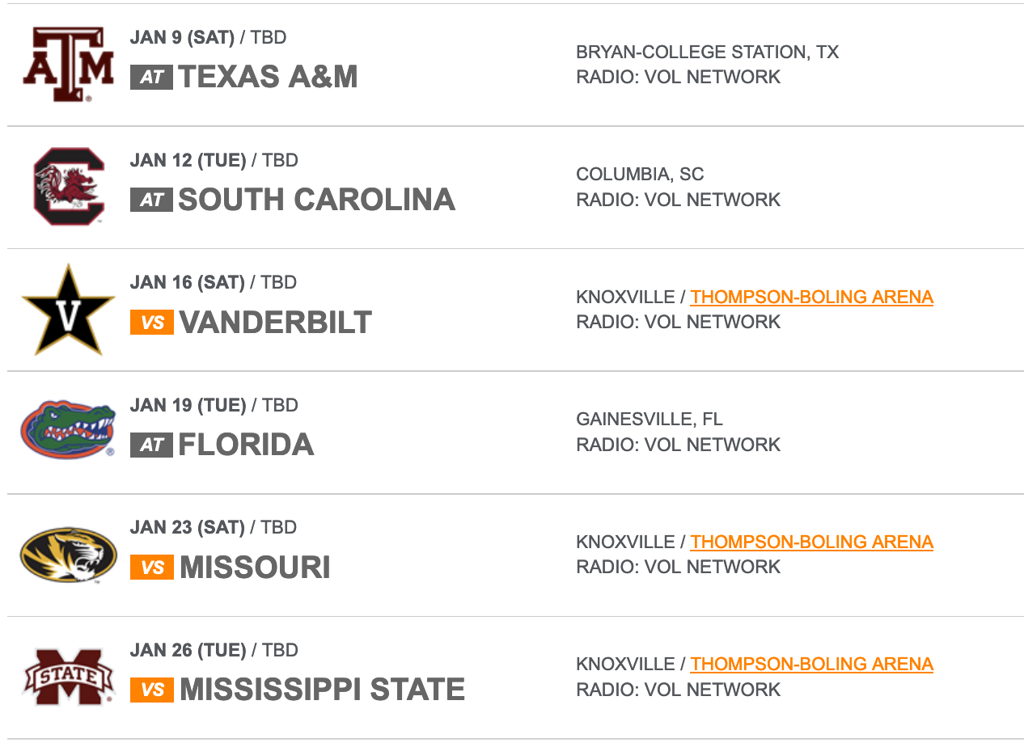Click the gray AT badge beside South Carolina

coord(151,200)
